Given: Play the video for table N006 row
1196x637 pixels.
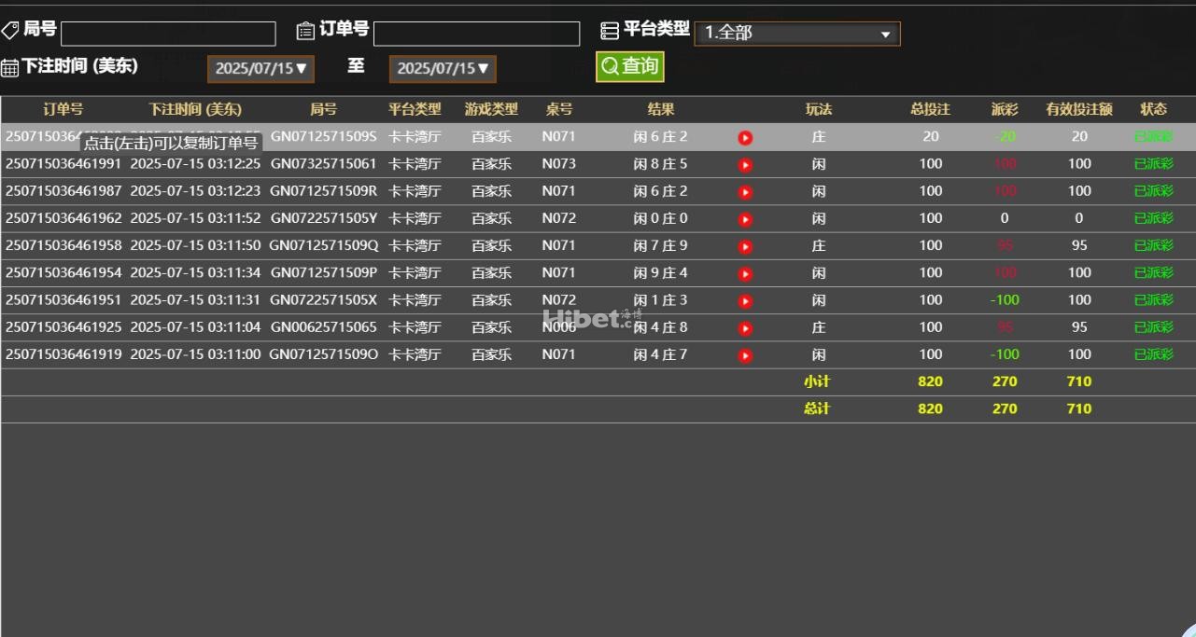Looking at the screenshot, I should (744, 327).
